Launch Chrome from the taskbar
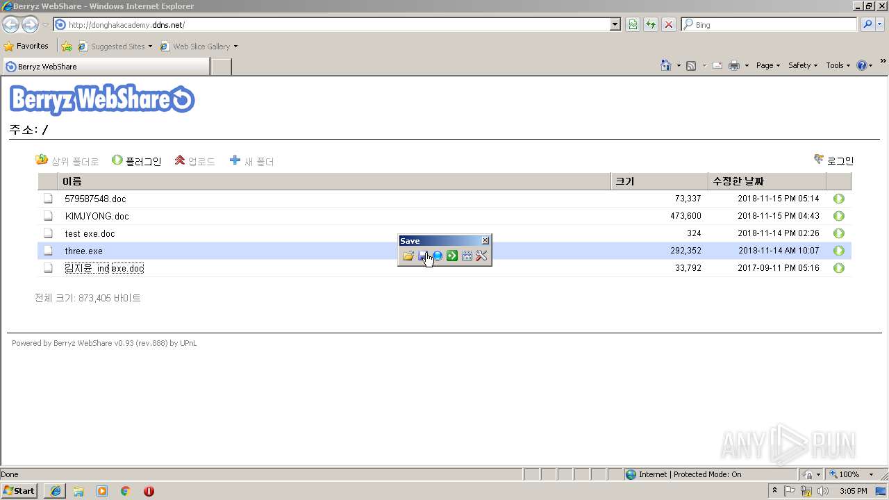Viewport: 889px width, 500px height. point(126,491)
